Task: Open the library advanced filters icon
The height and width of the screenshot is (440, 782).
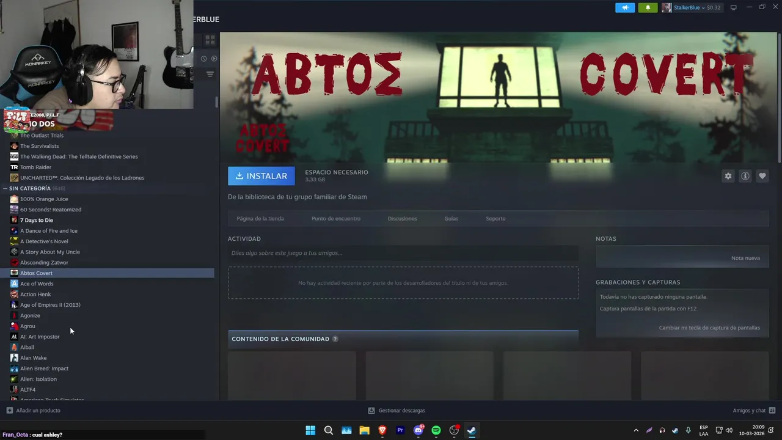Action: (210, 74)
